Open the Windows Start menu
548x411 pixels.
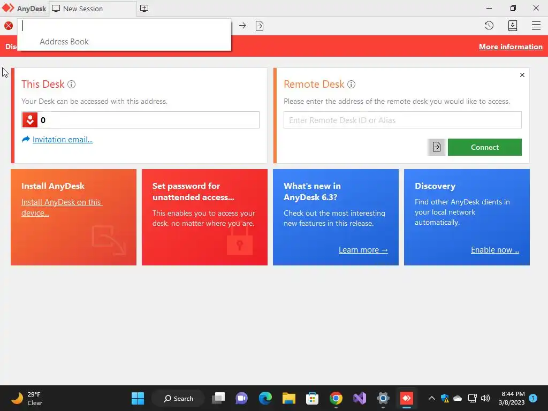pyautogui.click(x=138, y=398)
